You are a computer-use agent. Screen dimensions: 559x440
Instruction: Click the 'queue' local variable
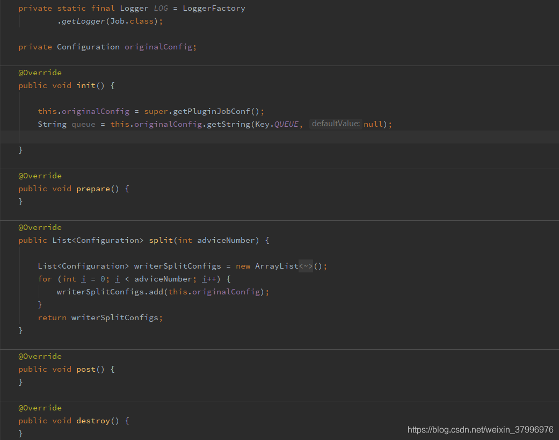83,125
